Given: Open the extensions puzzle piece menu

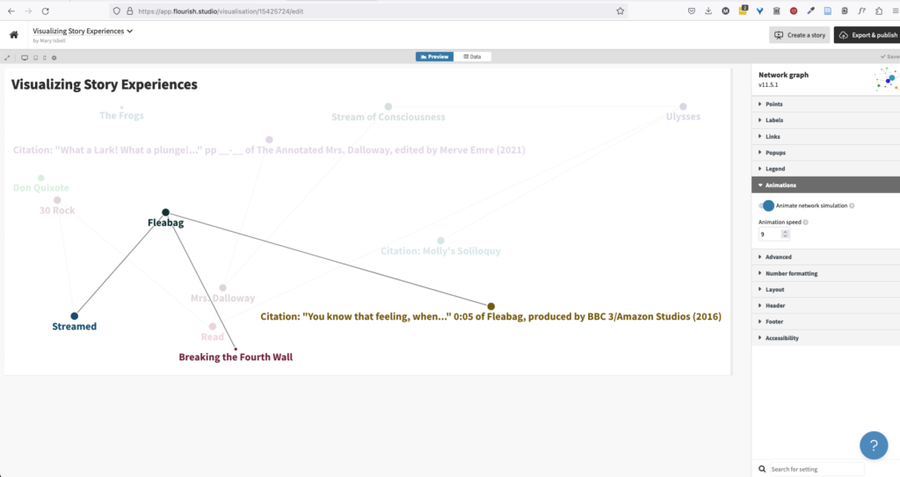Looking at the screenshot, I should [x=879, y=11].
